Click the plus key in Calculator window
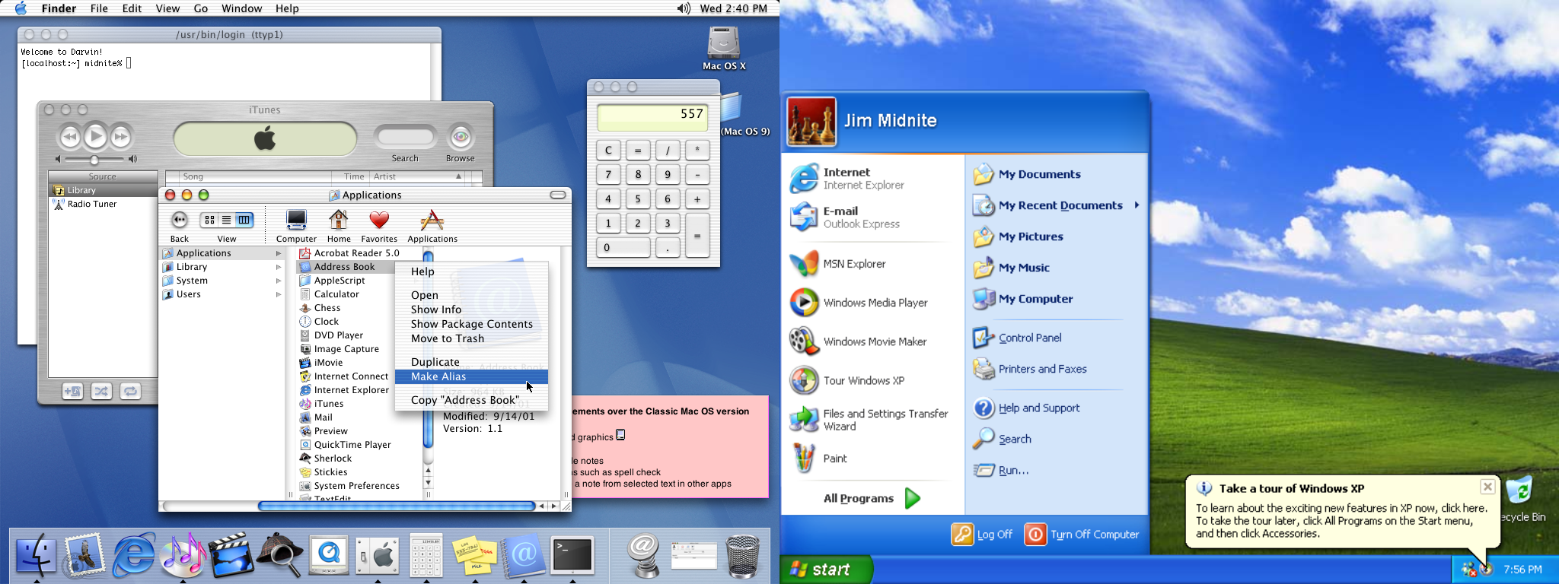 [x=697, y=199]
